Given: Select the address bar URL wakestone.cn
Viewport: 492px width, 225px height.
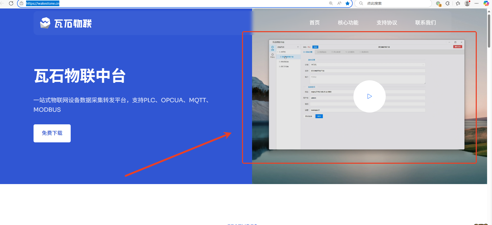Looking at the screenshot, I should (43, 3).
